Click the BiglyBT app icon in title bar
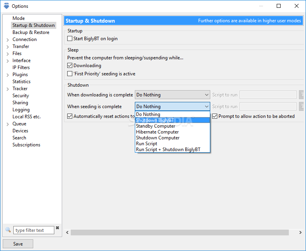306x251 pixels. point(6,6)
